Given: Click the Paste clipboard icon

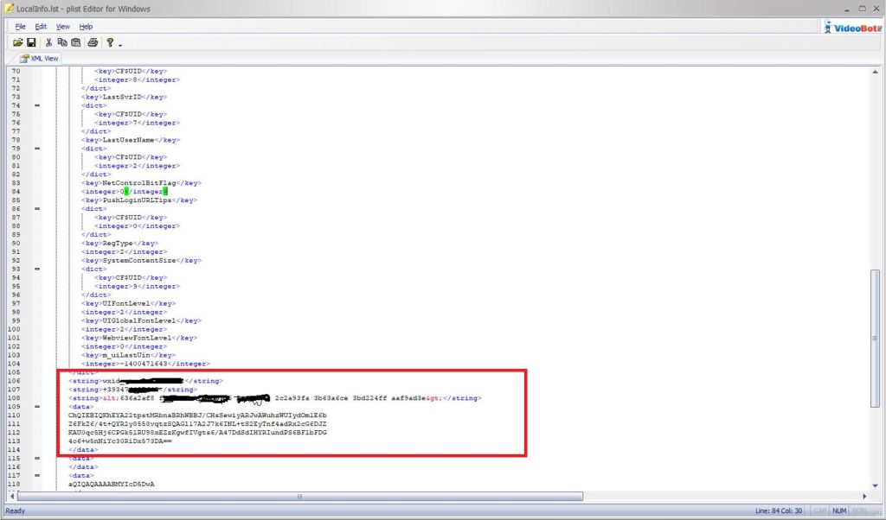Looking at the screenshot, I should click(76, 42).
